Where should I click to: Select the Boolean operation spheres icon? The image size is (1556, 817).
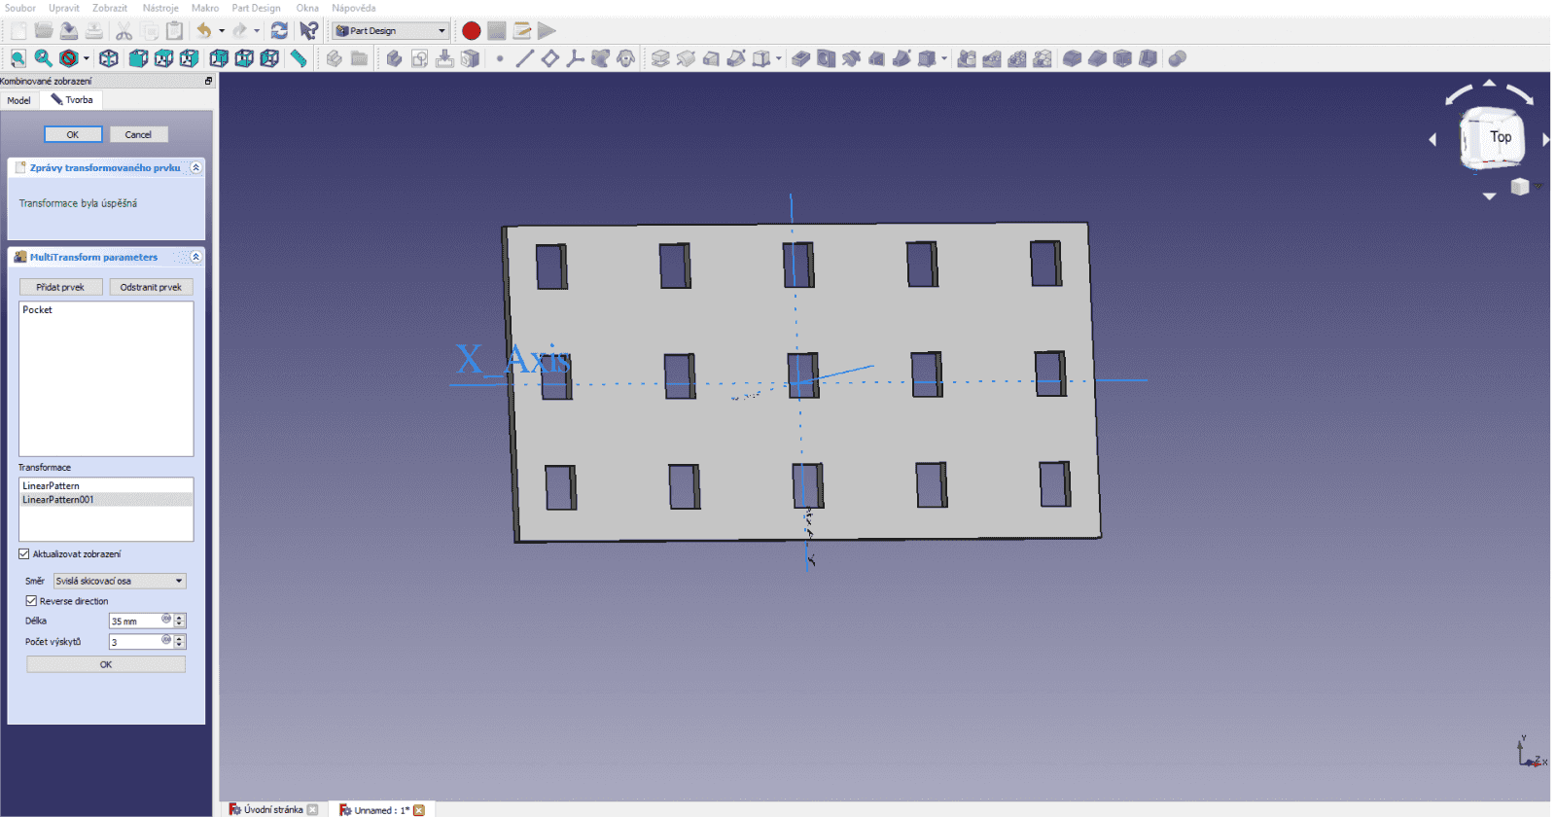coord(1177,58)
